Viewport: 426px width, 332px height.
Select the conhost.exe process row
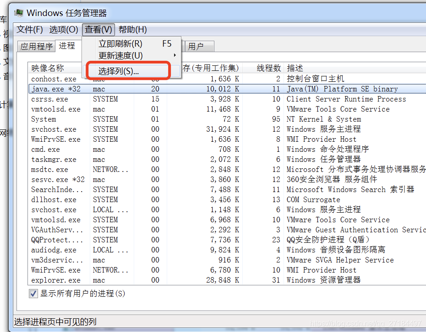(227, 79)
